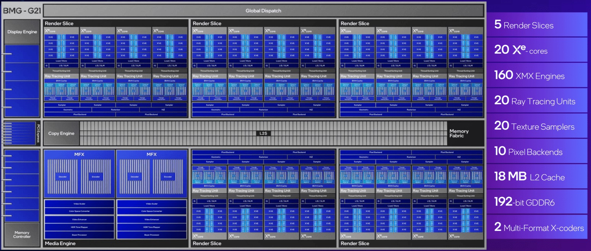Click the L2$ cache label
This screenshot has height=251, width=591.
(263, 133)
